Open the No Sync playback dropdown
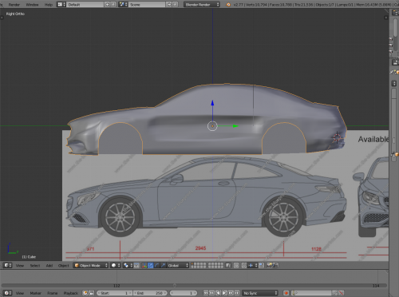Viewport: 399px width, 297px height. (260, 293)
